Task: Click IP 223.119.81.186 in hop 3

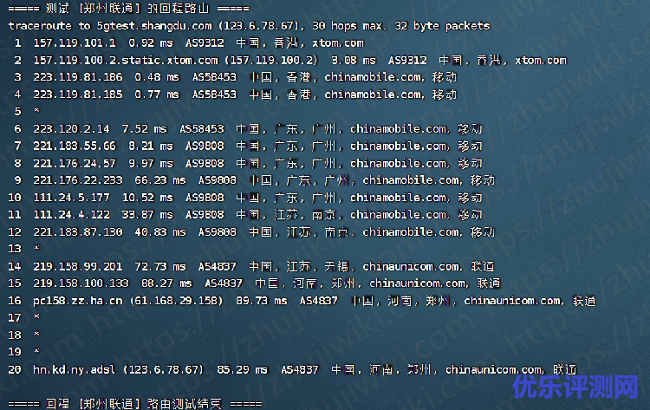Action: pos(78,77)
